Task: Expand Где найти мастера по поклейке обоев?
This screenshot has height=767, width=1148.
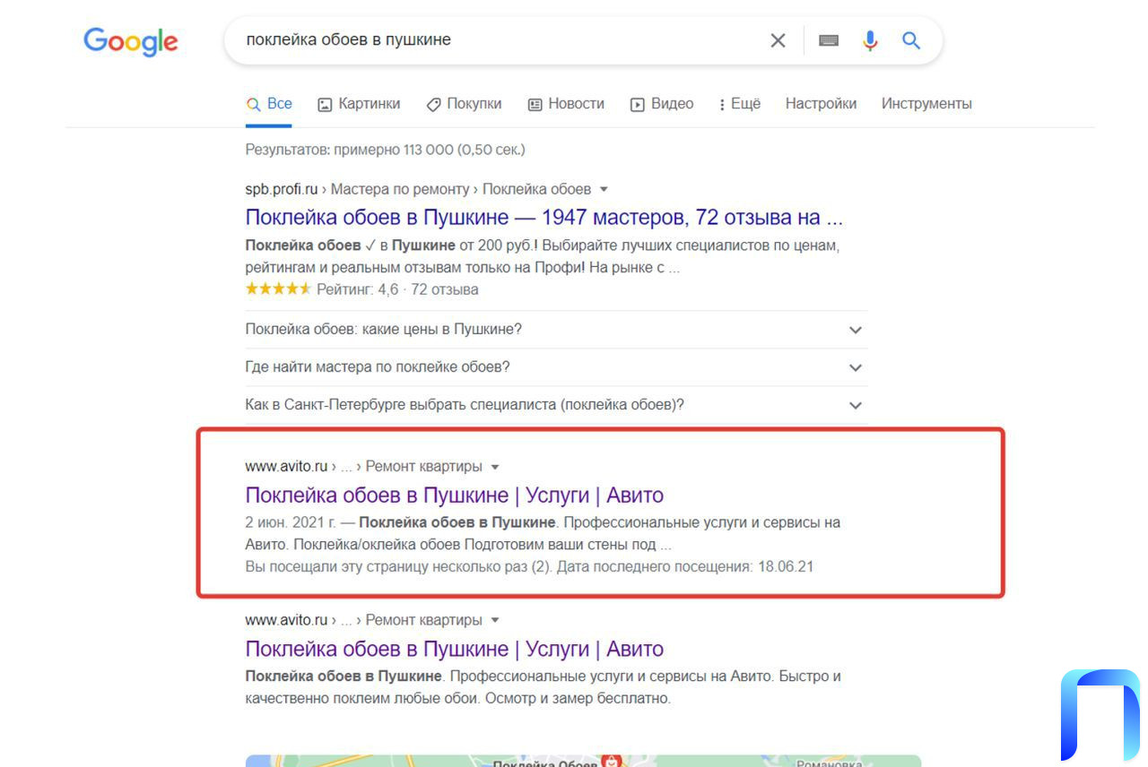Action: coord(556,367)
